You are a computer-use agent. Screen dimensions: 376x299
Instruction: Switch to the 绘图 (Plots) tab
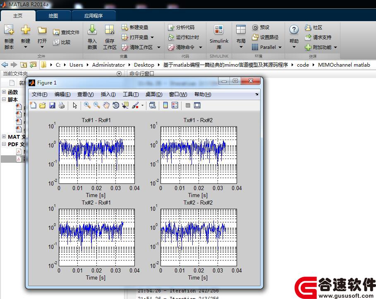pos(53,16)
